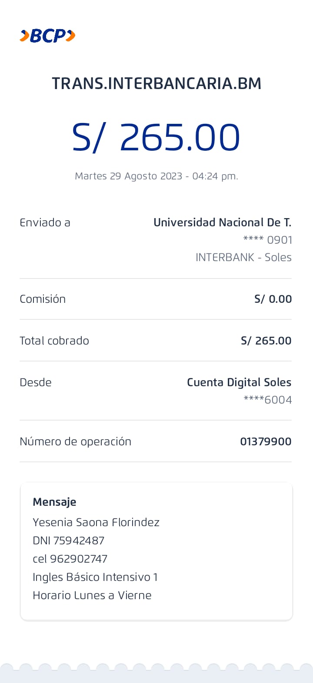Tap the name Yesenia Saona Florindez
The height and width of the screenshot is (683, 313).
click(x=96, y=522)
